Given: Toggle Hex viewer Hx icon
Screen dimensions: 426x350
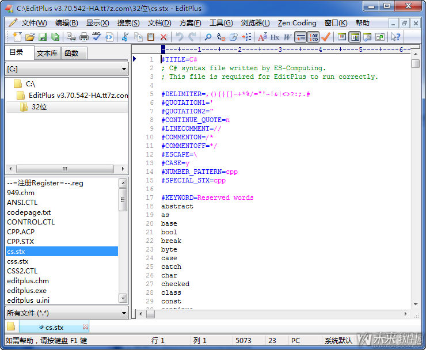Looking at the screenshot, I should [275, 37].
